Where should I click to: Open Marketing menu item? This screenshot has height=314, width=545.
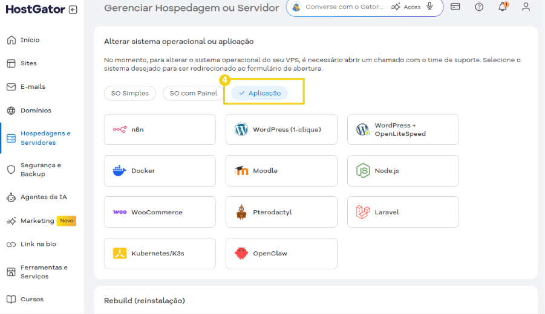(37, 221)
